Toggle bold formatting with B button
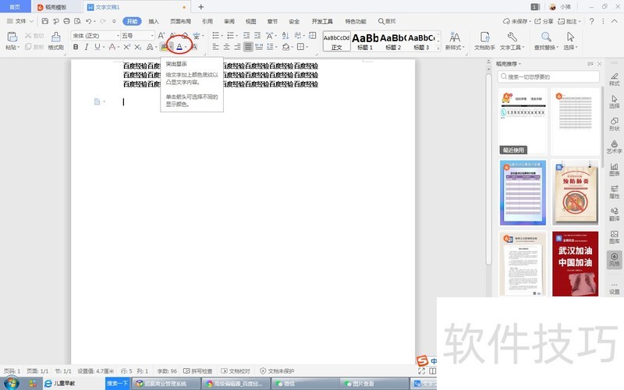The width and height of the screenshot is (624, 390). click(76, 48)
